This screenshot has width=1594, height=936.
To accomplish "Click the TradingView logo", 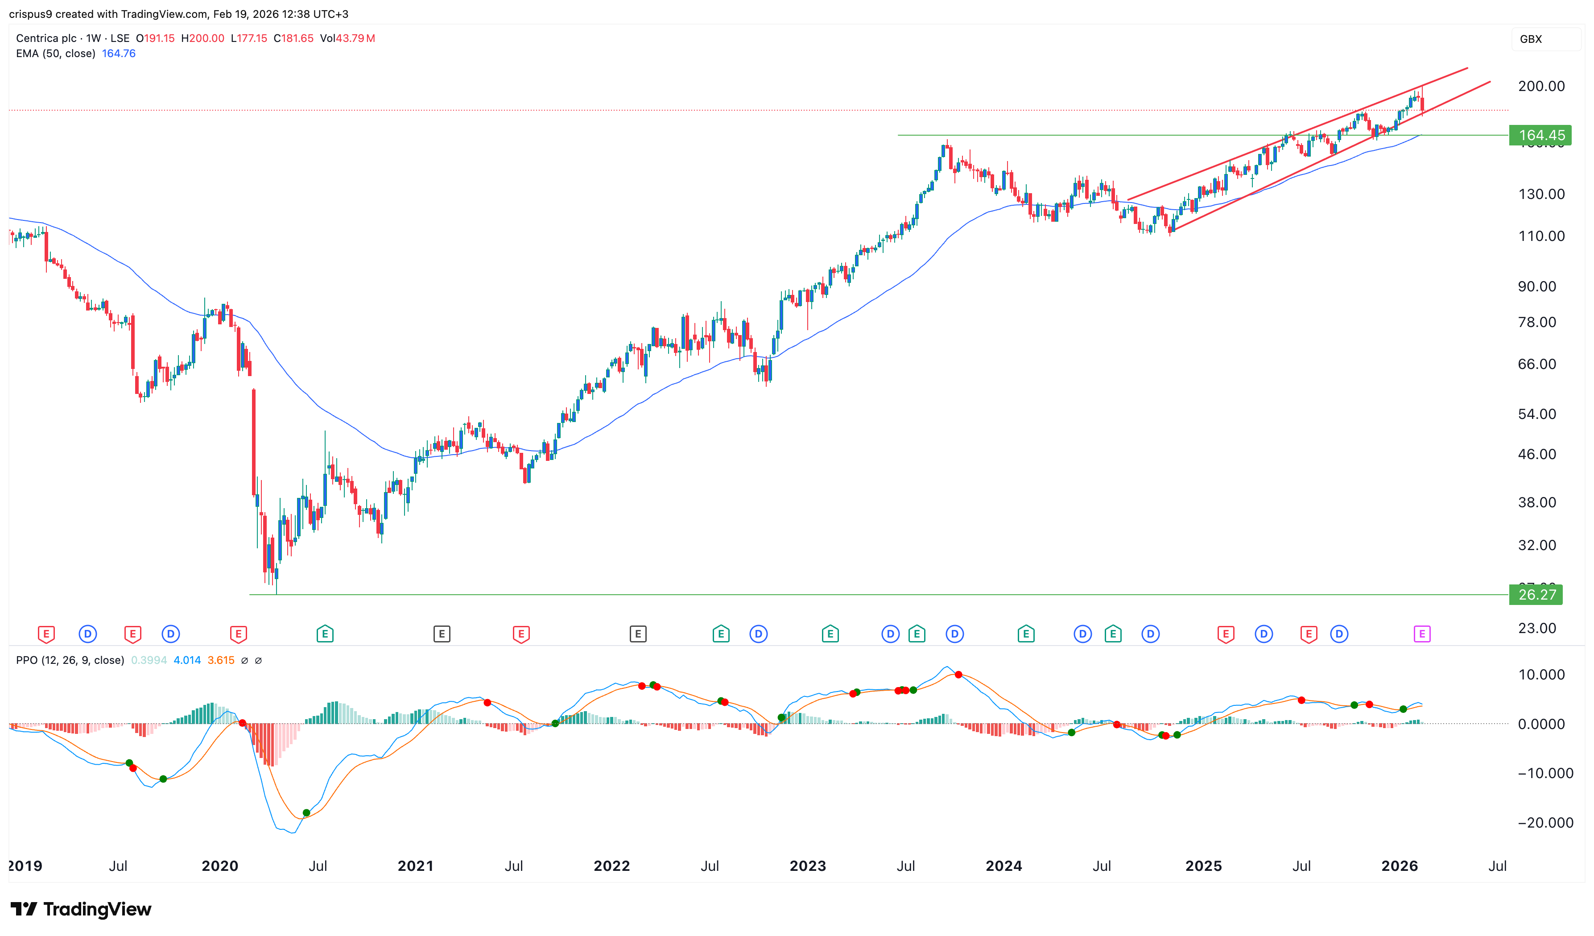I will pos(81,909).
